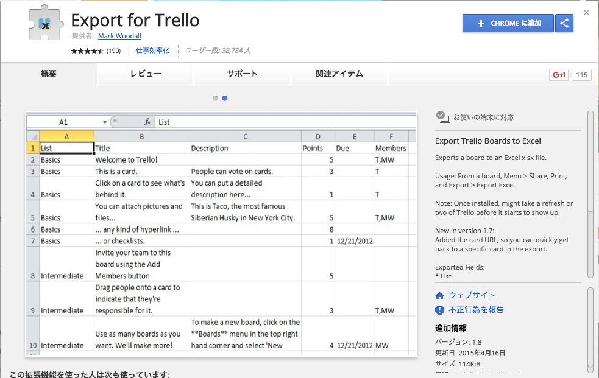Click the star rating icons
This screenshot has width=599, height=378.
[88, 51]
